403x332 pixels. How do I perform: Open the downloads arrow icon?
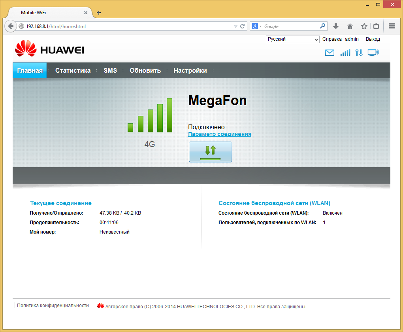click(x=336, y=26)
